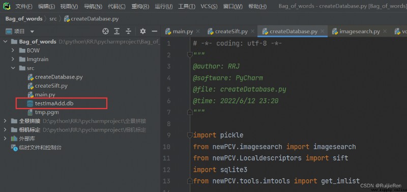Close the main.py editor tab
The image size is (407, 192).
[x=198, y=32]
